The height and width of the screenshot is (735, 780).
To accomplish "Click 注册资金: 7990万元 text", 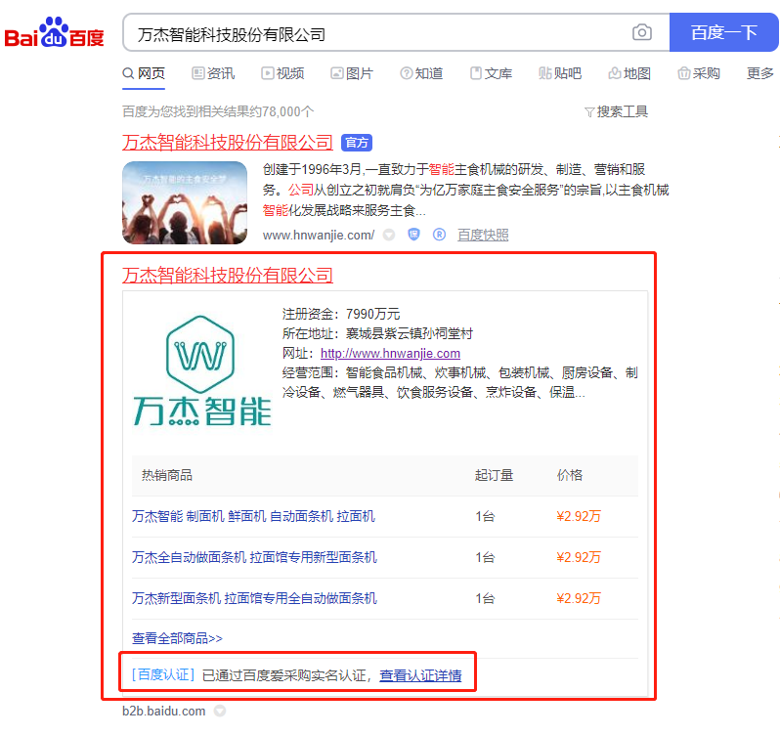I will tap(341, 314).
